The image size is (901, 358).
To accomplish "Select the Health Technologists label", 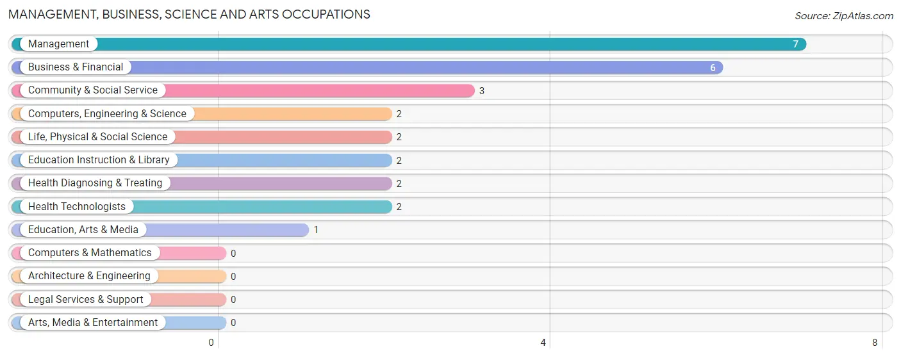I will point(77,207).
